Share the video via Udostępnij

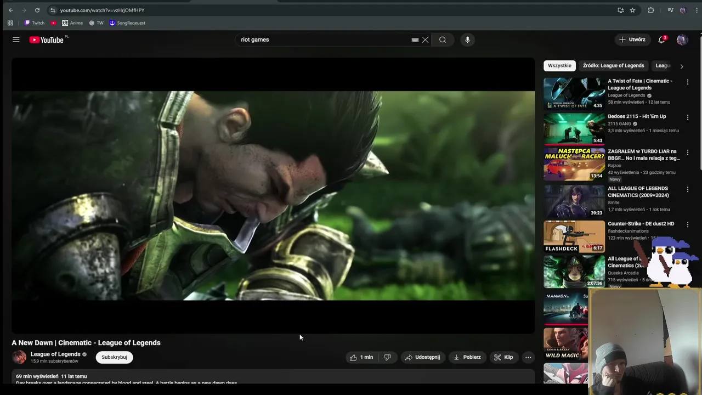(422, 357)
